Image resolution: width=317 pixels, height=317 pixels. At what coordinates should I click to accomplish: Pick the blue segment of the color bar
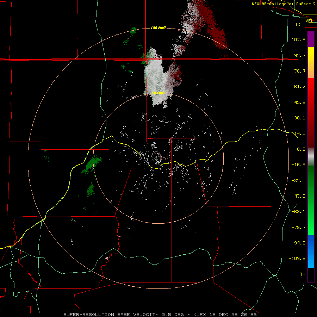[311, 251]
